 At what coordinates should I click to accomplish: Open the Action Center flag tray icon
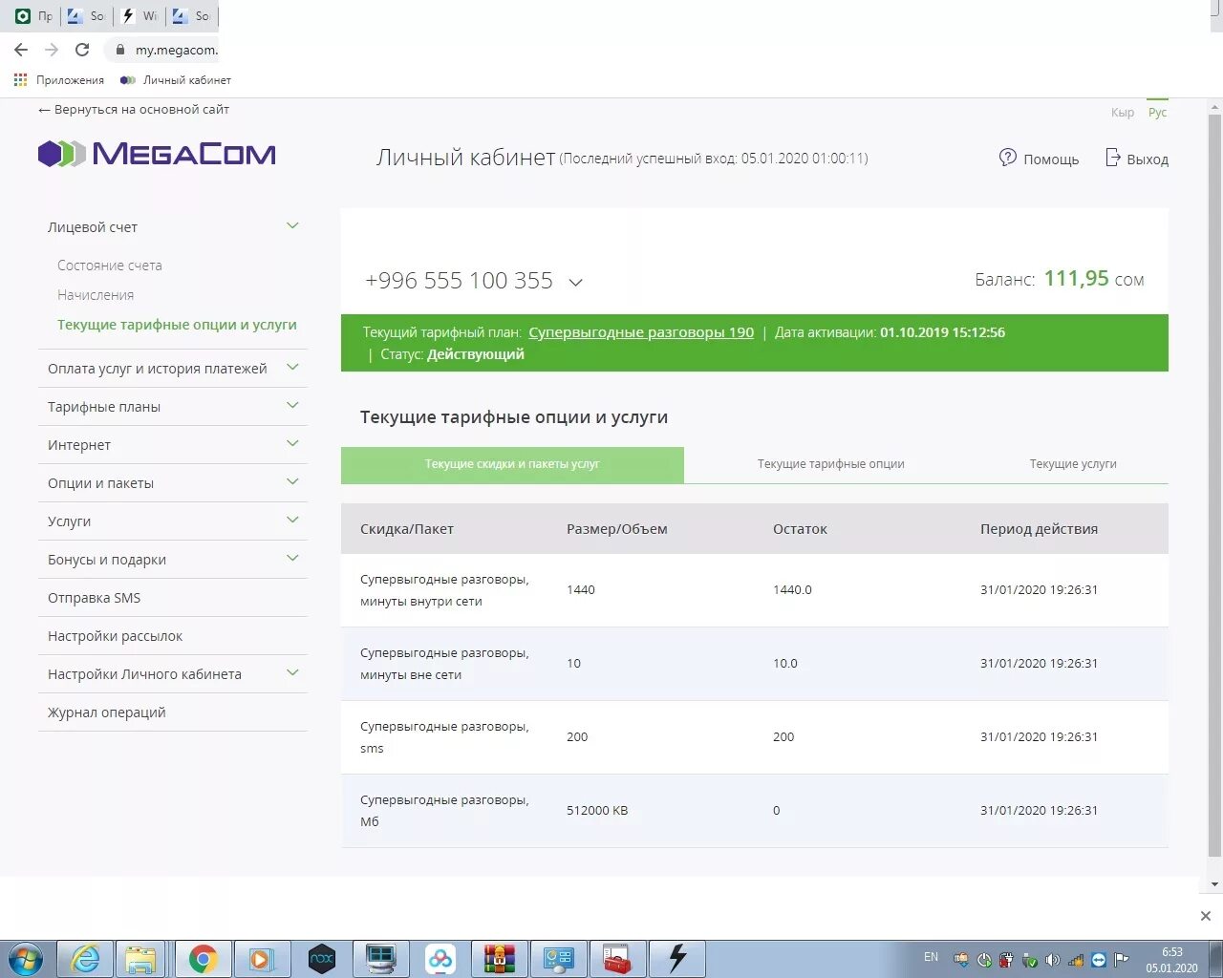[1122, 960]
